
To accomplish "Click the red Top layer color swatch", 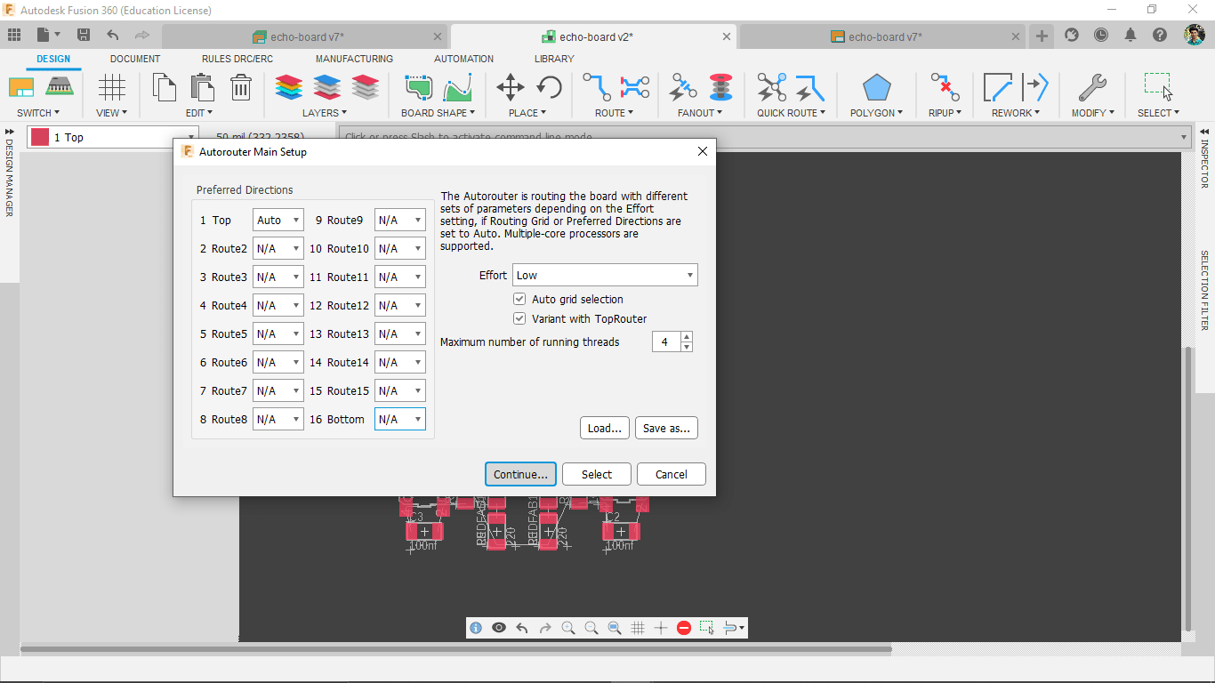I will tap(40, 137).
